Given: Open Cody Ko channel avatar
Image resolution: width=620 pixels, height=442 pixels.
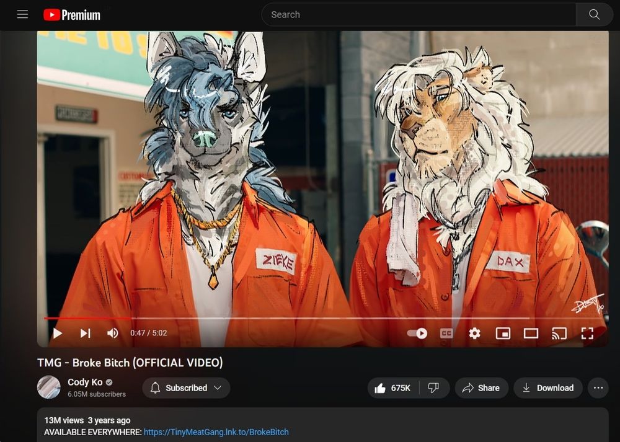Looking at the screenshot, I should click(48, 387).
